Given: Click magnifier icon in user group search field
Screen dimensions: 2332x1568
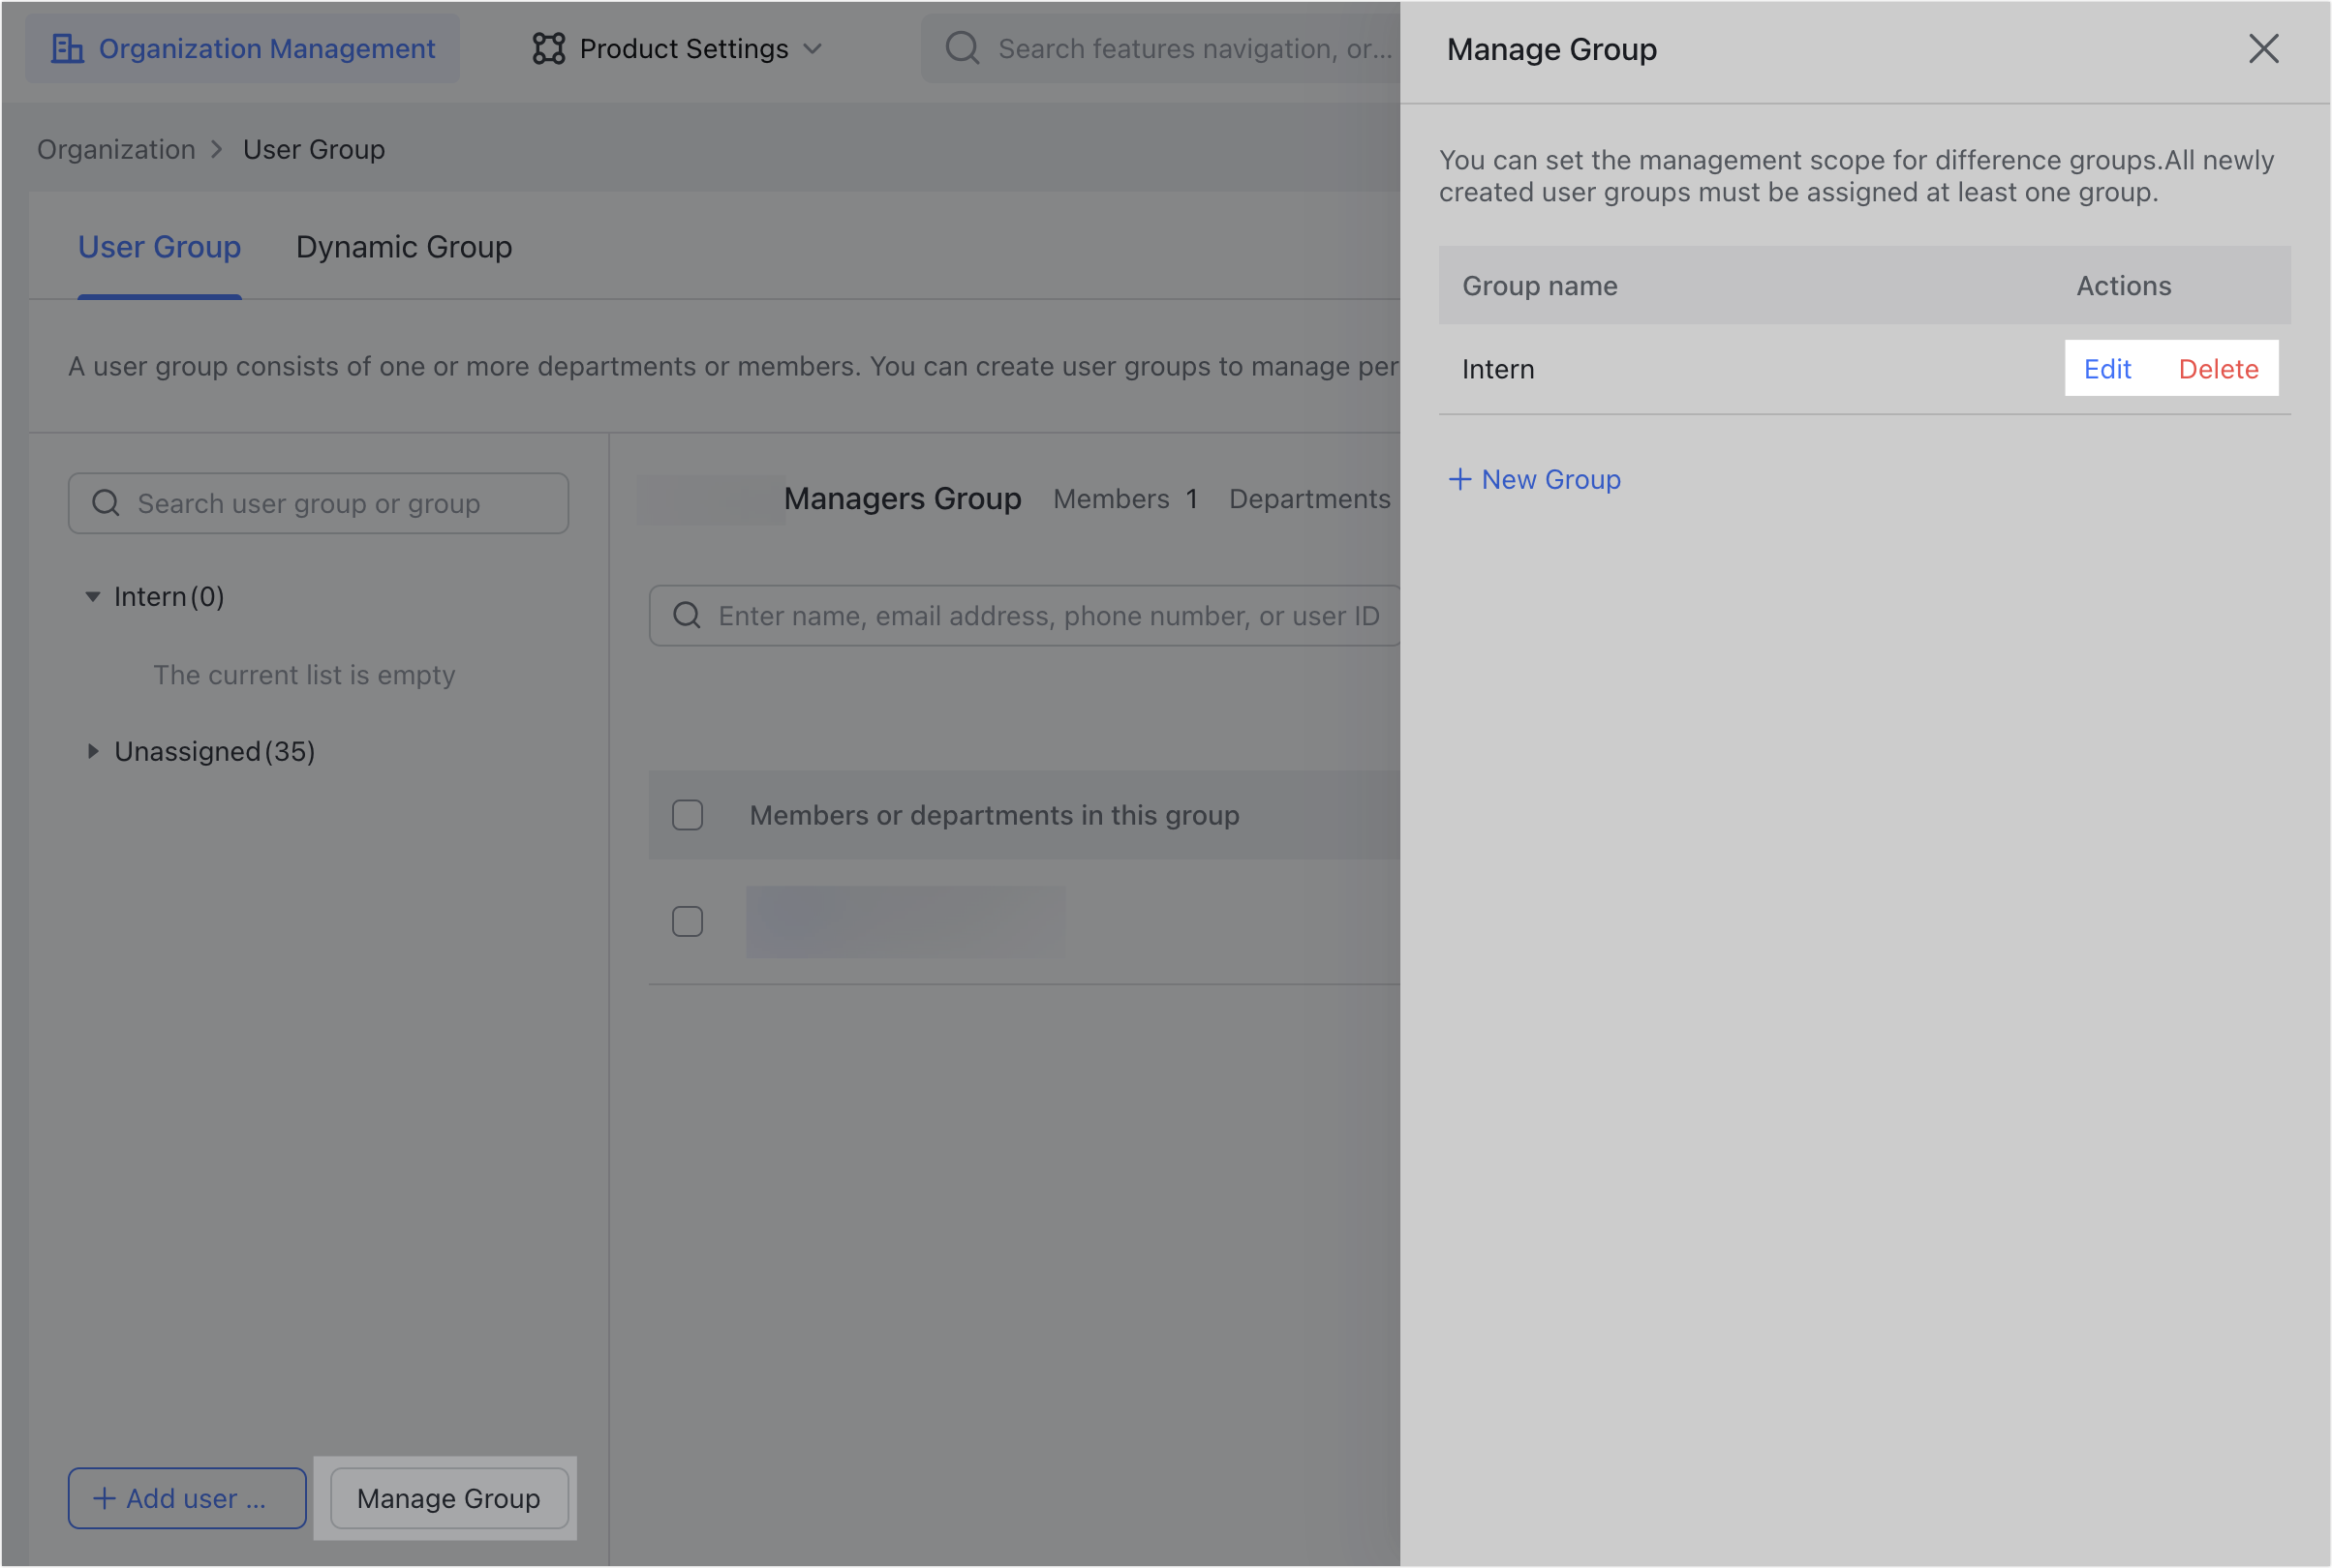Looking at the screenshot, I should pyautogui.click(x=107, y=503).
